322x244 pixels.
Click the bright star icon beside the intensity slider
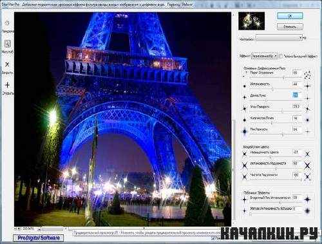(x=308, y=86)
